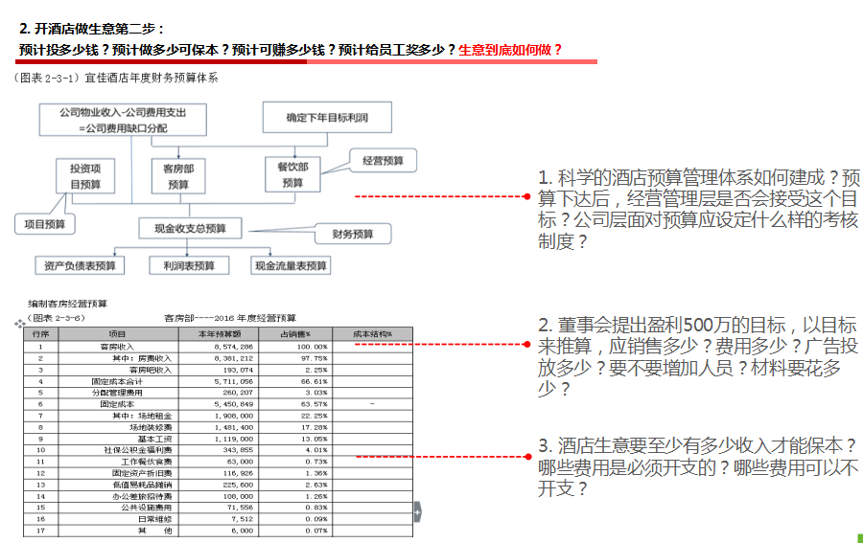The image size is (863, 543).
Task: Click the 确定下年目标利润 flowchart box
Action: [326, 118]
